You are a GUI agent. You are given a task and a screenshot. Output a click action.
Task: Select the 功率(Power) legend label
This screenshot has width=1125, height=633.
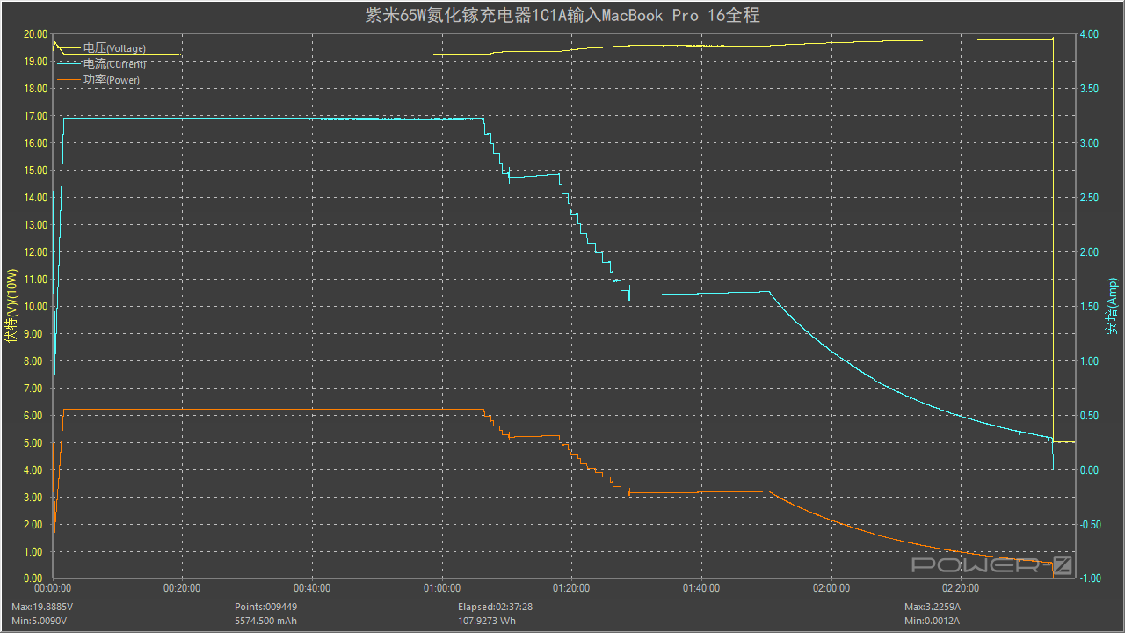tap(112, 80)
